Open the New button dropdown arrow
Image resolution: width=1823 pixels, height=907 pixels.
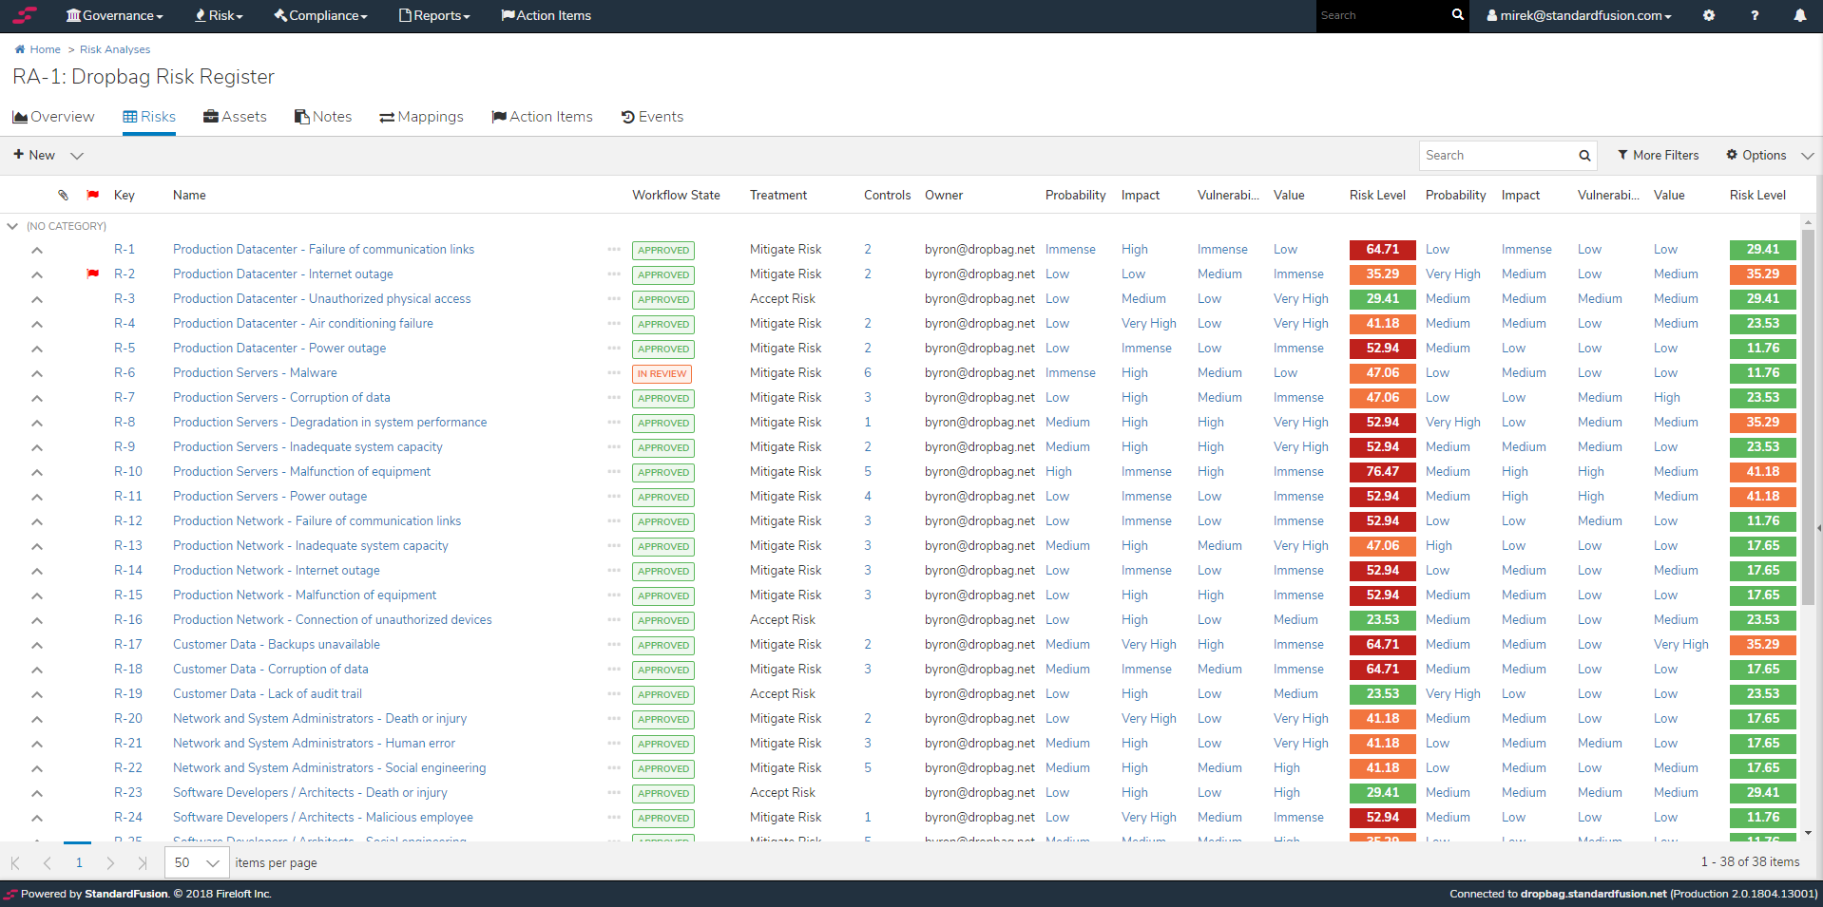(77, 156)
